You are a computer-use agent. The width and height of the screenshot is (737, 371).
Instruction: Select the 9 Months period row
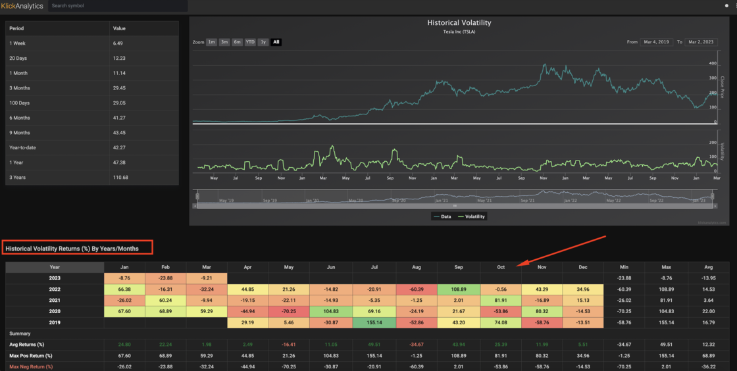coord(92,133)
